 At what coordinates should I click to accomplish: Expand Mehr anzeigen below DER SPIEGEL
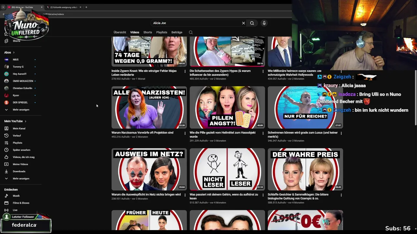click(21, 110)
